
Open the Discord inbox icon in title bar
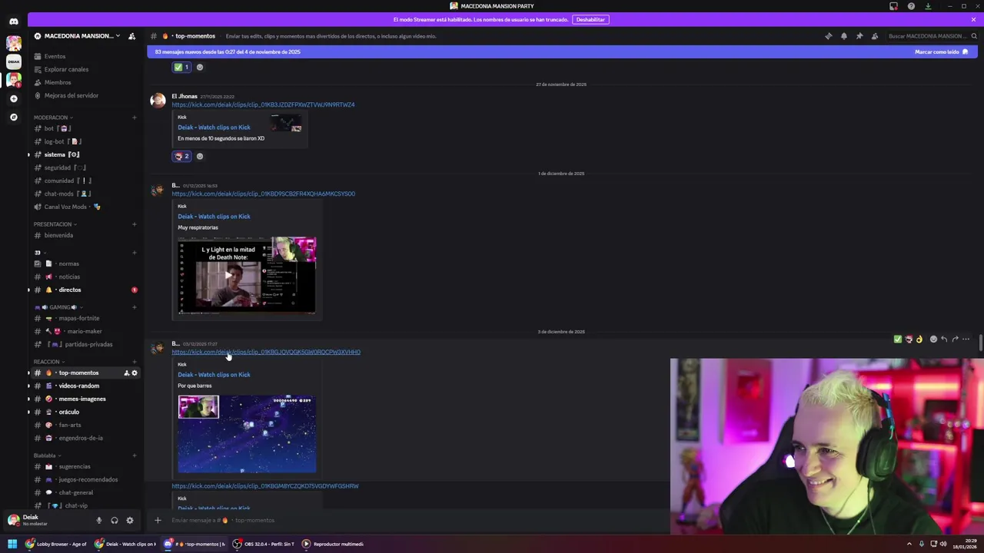coord(893,6)
